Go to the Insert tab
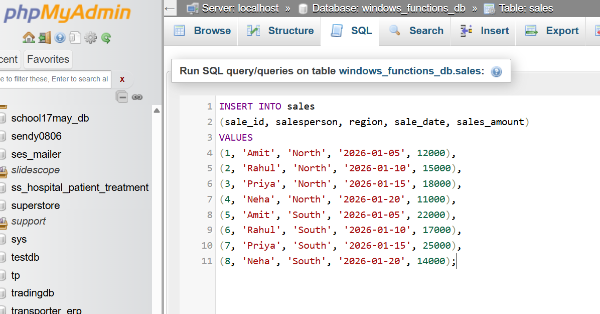This screenshot has height=314, width=600. 485,31
